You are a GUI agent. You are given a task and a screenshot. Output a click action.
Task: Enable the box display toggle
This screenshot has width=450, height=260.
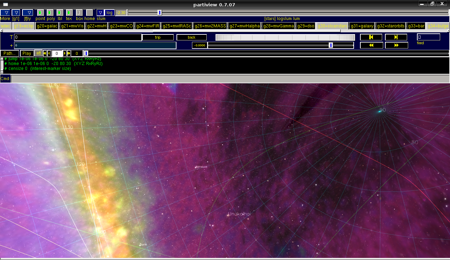[79, 13]
